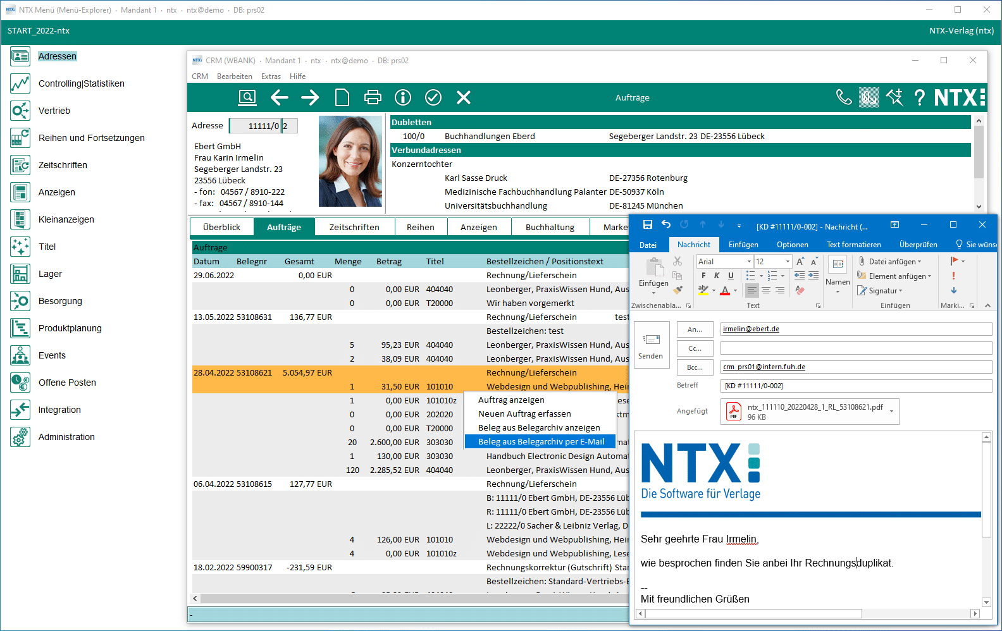
Task: Open the Offene Posten module
Action: click(67, 383)
